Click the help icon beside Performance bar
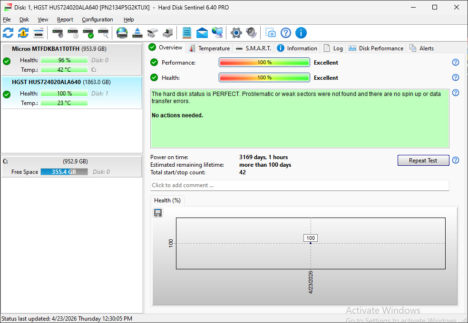This screenshot has width=468, height=323. 456,62
